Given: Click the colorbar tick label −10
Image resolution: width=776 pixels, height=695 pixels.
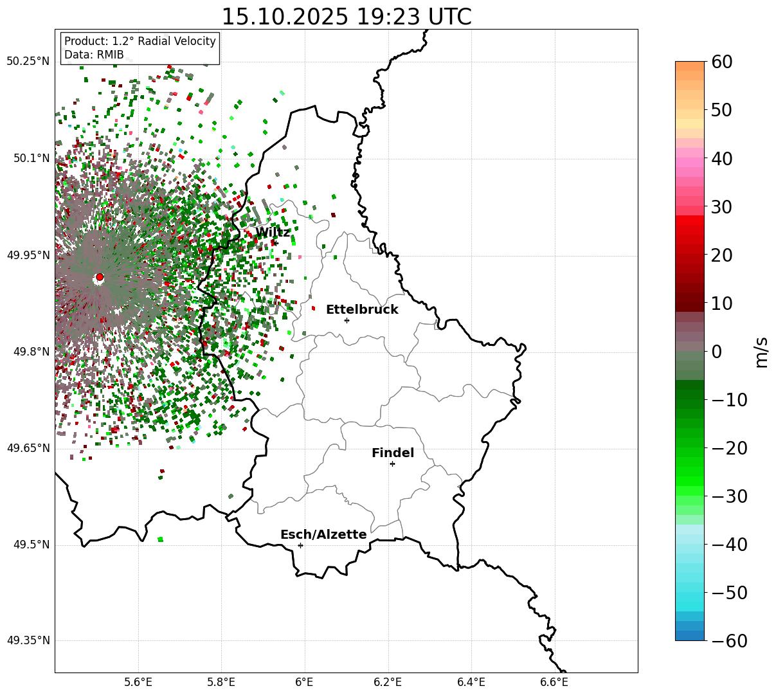Looking at the screenshot, I should pos(729,400).
